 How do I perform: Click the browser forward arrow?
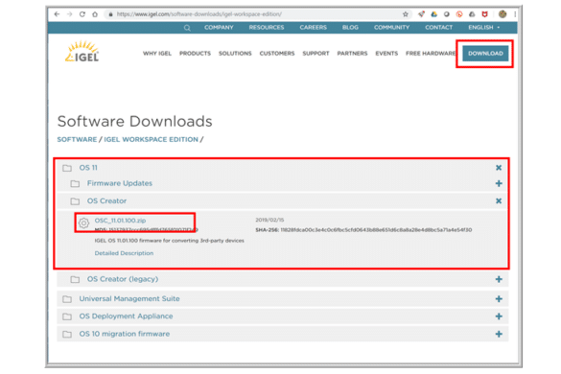click(x=69, y=14)
